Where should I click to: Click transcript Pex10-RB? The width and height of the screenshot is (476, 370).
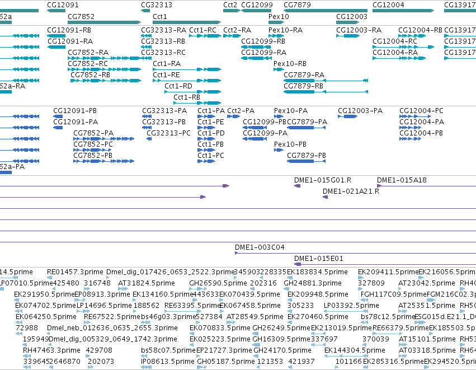pos(290,64)
